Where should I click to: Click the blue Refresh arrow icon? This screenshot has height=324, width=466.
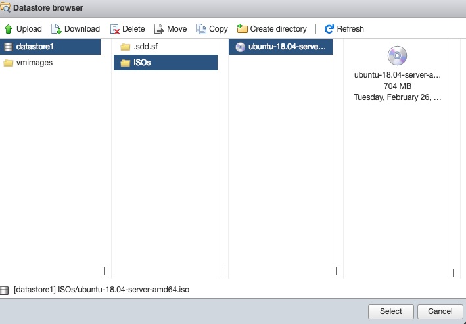[x=329, y=29]
